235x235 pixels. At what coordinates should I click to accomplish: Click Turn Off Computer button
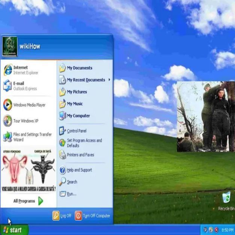(x=92, y=216)
